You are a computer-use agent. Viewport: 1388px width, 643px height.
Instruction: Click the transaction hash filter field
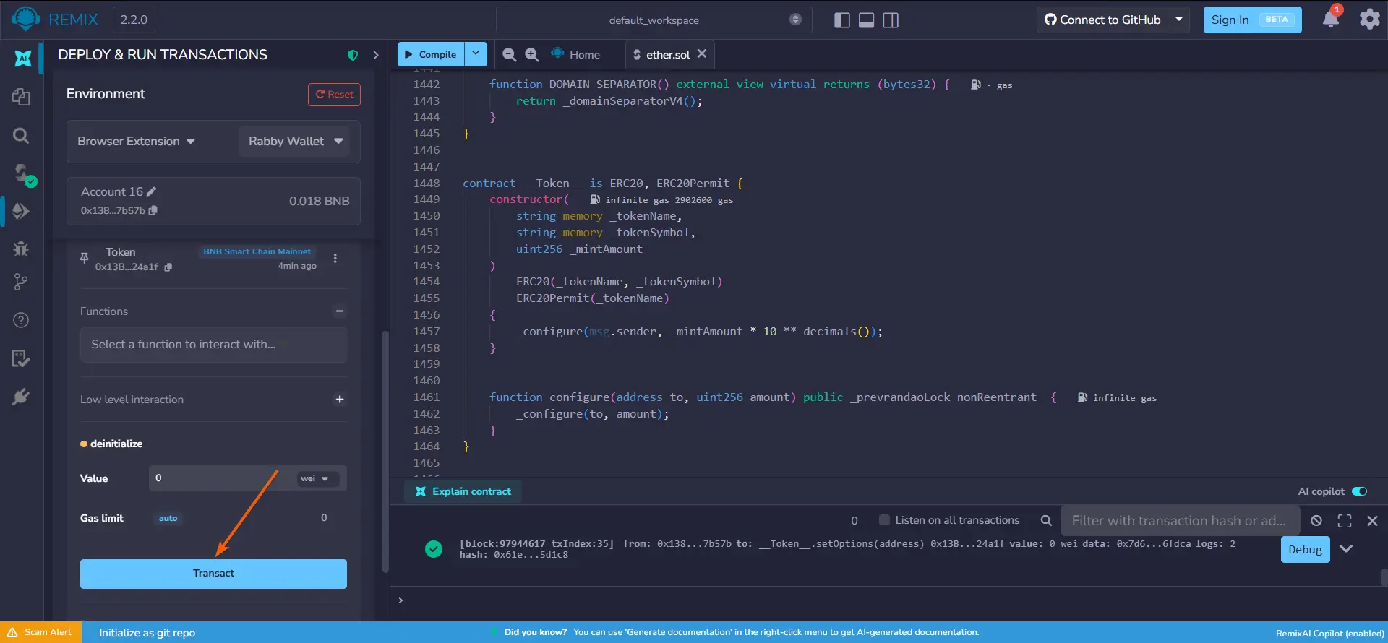tap(1180, 520)
